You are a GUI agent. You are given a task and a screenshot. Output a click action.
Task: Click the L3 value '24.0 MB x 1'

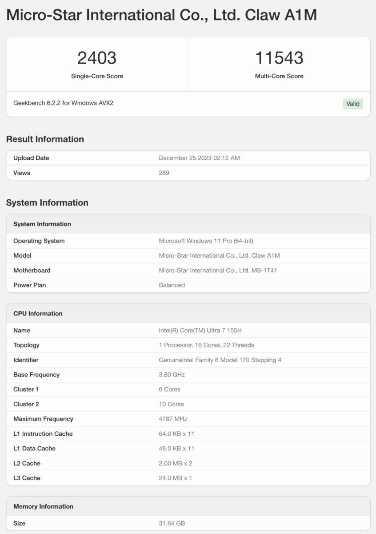(175, 478)
